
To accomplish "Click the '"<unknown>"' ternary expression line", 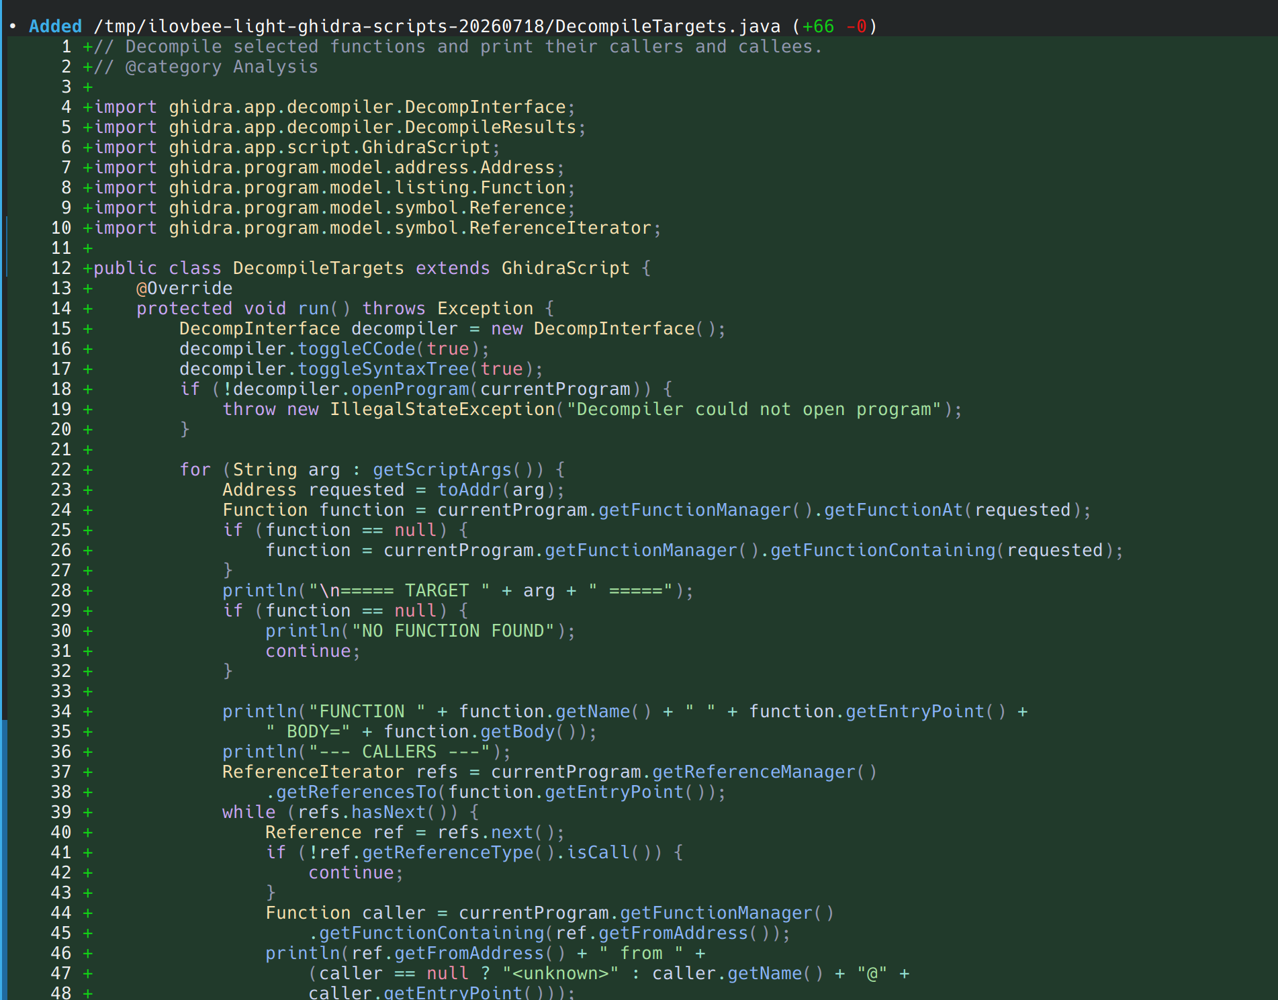I will coord(608,973).
